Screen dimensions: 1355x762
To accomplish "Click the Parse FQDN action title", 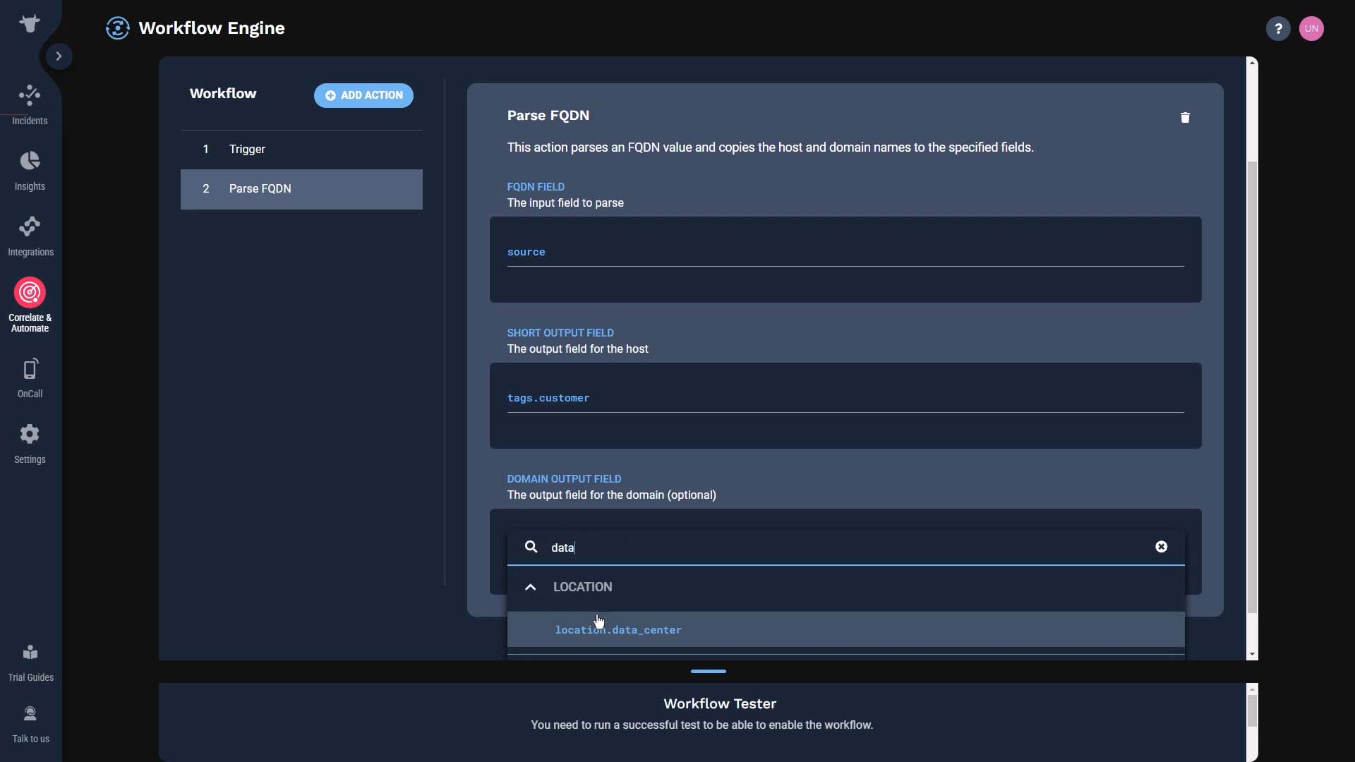I will point(548,115).
